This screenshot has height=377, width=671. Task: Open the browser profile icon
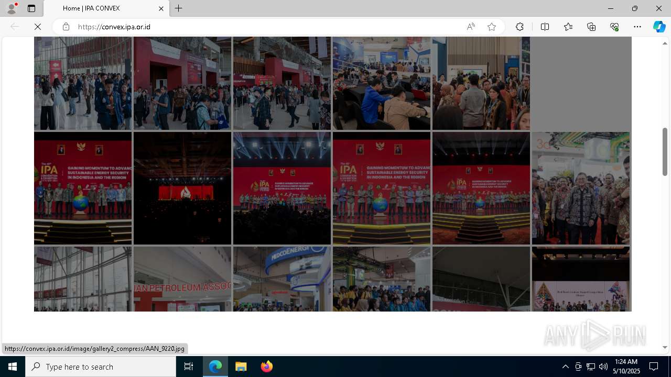(x=12, y=8)
